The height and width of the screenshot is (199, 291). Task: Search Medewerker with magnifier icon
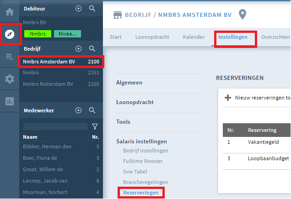coord(92,110)
